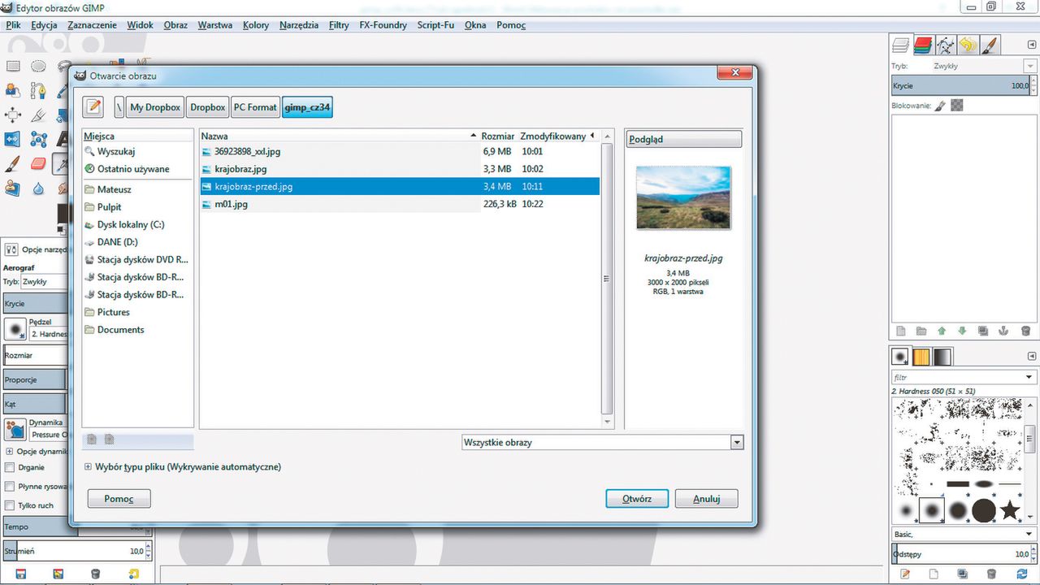Click the type-a-filename pencil icon
Image resolution: width=1040 pixels, height=585 pixels.
click(94, 106)
